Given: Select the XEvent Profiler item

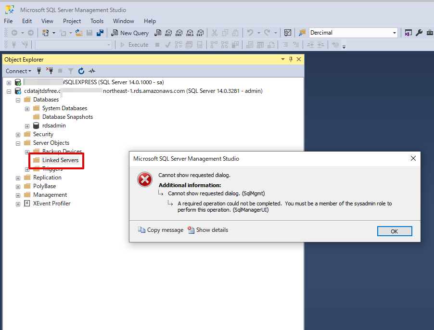Looking at the screenshot, I should [x=52, y=203].
